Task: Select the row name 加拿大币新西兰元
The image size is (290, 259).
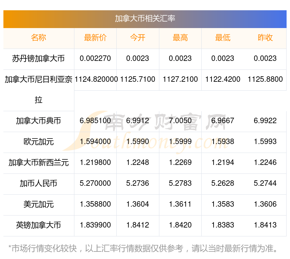Action: coord(39,163)
